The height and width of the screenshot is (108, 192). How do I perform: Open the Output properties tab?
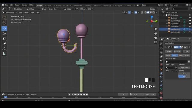(161, 52)
